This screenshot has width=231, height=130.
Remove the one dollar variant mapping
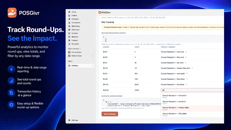187,74
